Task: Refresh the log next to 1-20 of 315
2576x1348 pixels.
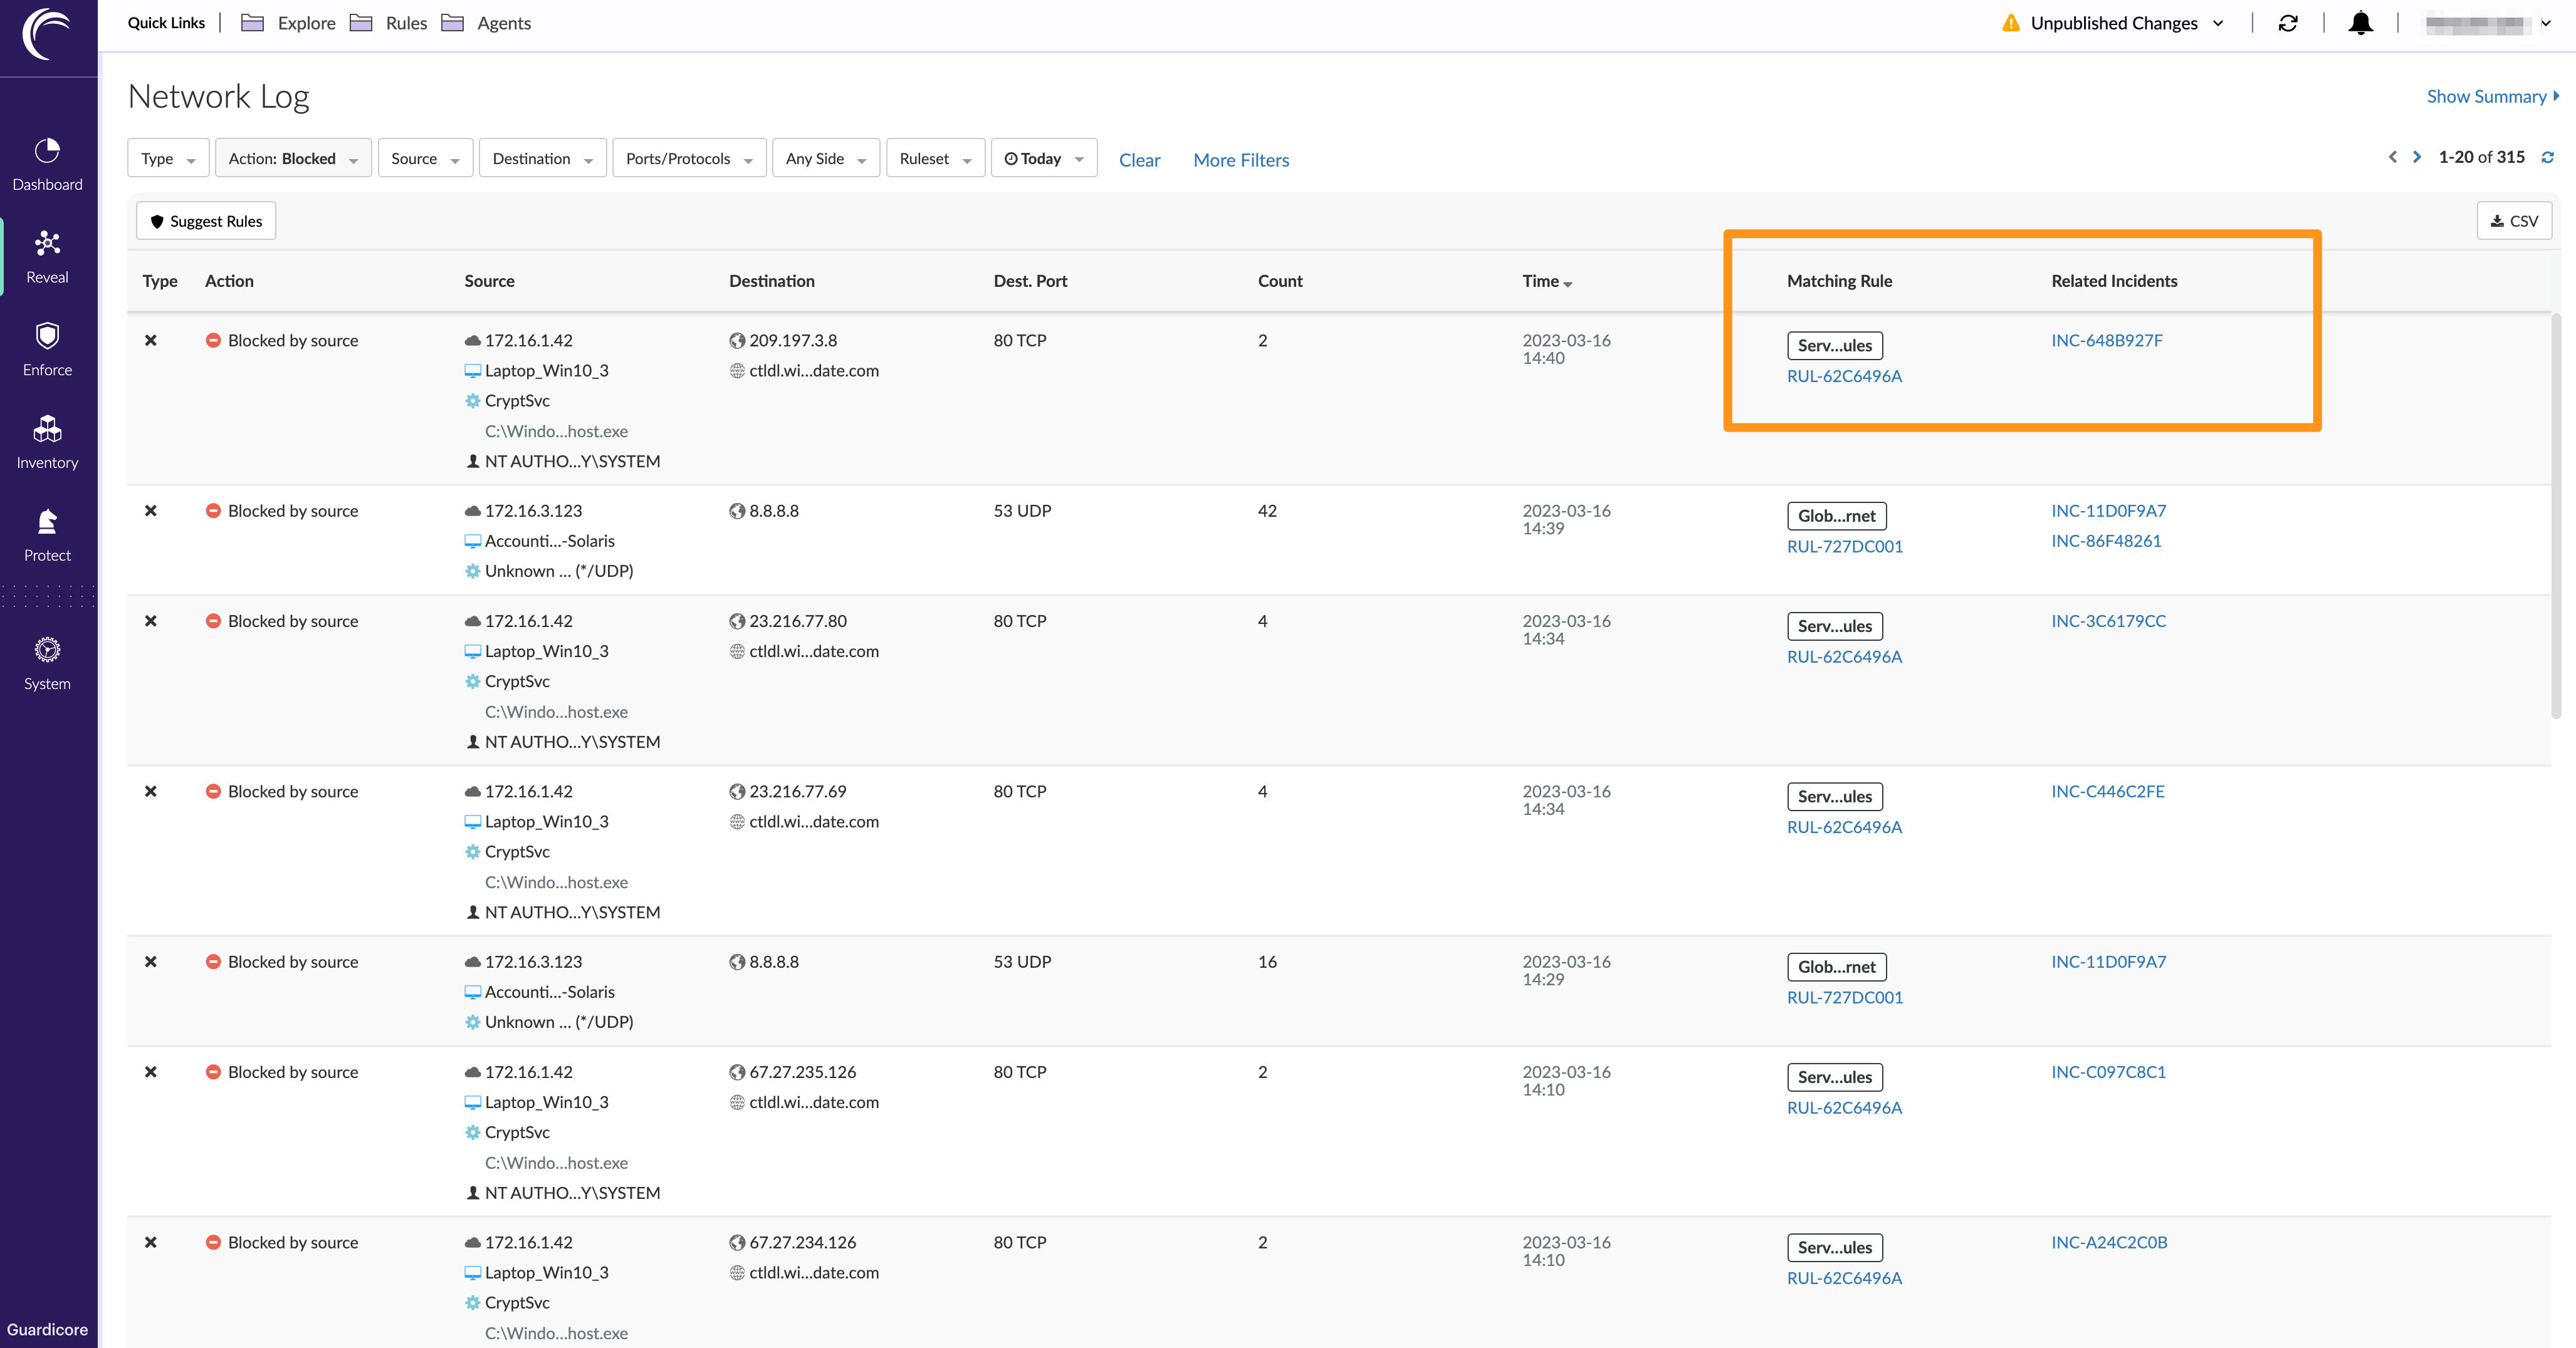Action: coord(2547,157)
